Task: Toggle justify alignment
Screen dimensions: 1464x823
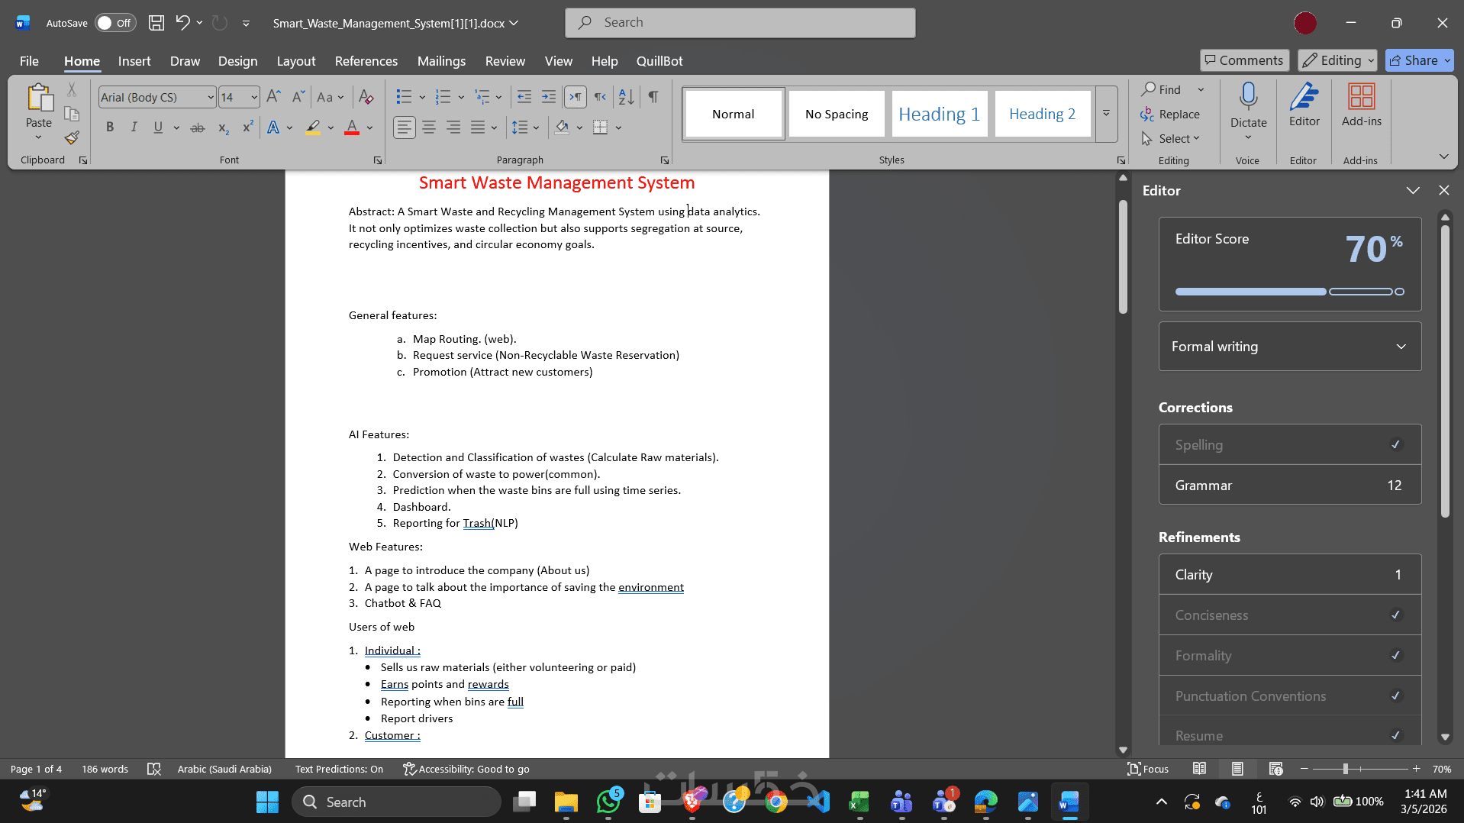Action: click(x=478, y=127)
